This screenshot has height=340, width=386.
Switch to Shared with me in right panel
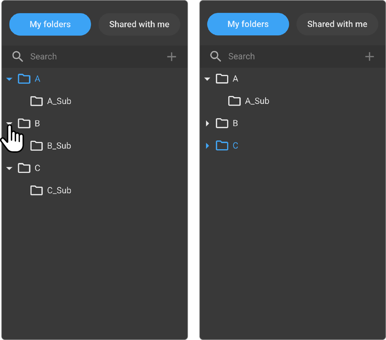337,24
